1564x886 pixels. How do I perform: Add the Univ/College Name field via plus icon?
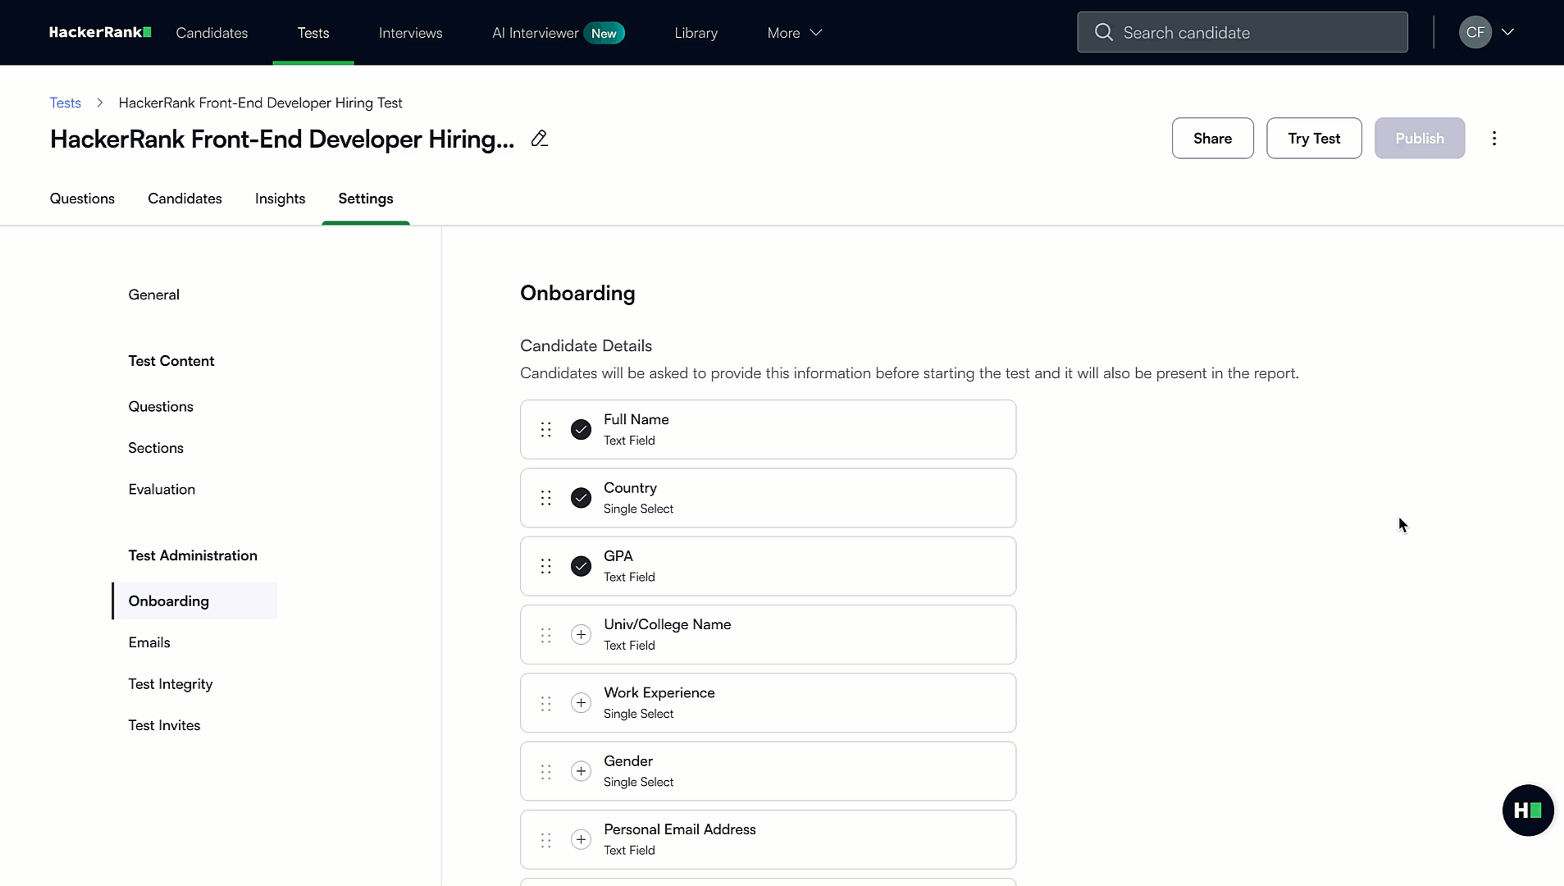(581, 634)
